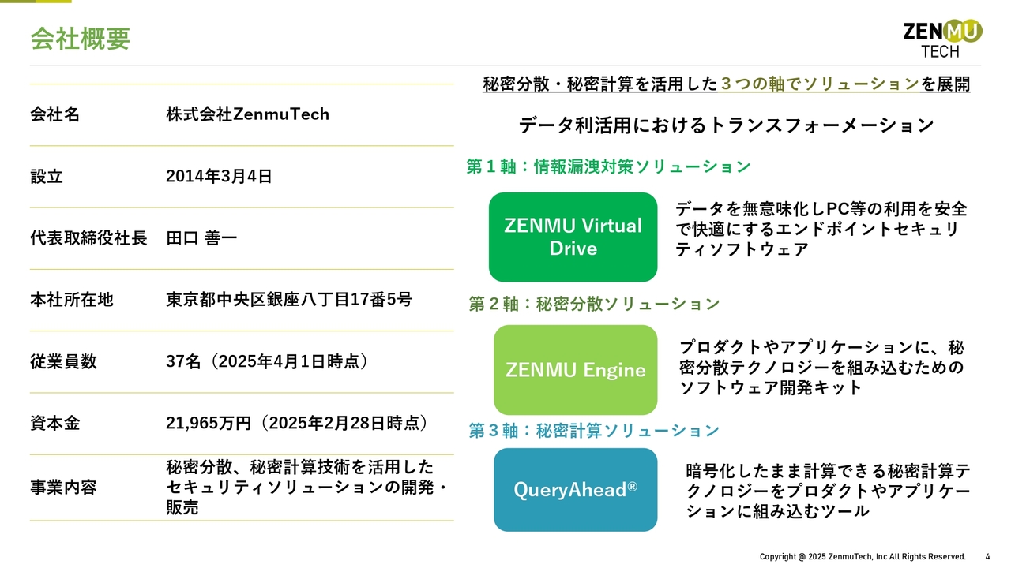Click the ZENMU TECH logo
The height and width of the screenshot is (568, 1011).
point(943,39)
